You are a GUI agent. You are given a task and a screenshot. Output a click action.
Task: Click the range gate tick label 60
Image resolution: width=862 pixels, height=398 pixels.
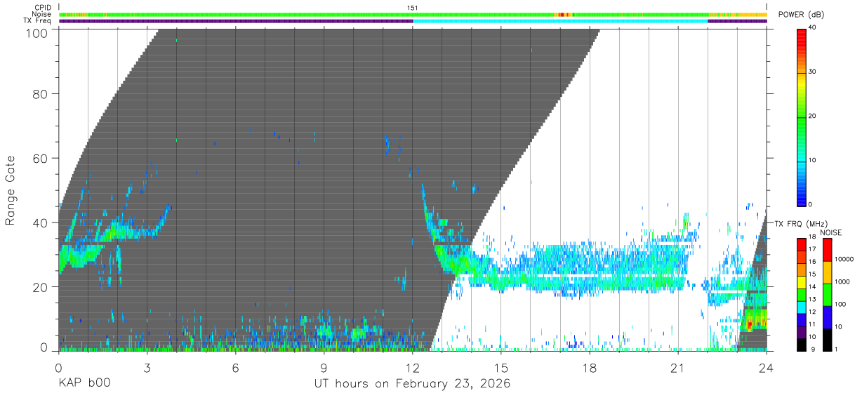click(39, 159)
